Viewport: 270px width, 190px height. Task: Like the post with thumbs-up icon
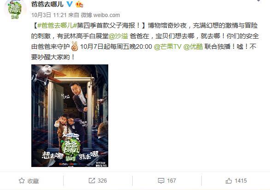pyautogui.click(x=229, y=181)
